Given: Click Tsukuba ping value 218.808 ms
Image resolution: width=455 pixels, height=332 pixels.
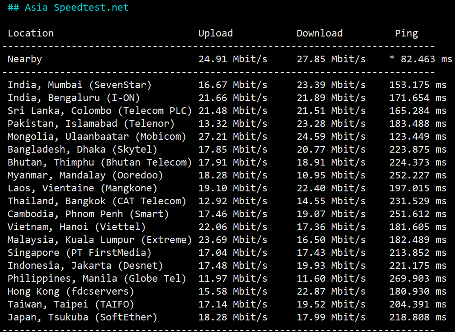Looking at the screenshot, I should tap(418, 317).
